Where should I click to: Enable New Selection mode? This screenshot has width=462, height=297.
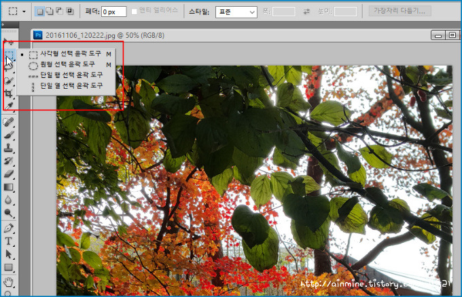[39, 12]
